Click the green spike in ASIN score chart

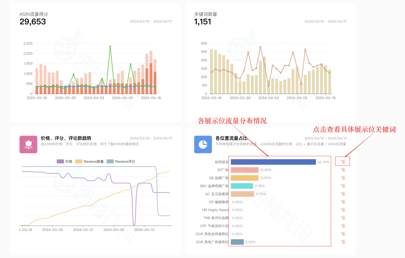(x=110, y=47)
